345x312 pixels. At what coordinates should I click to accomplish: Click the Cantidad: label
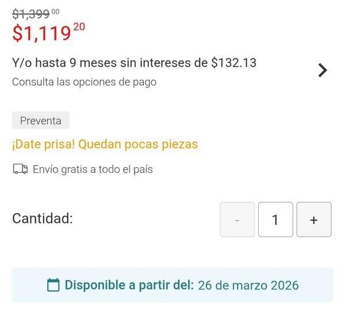click(42, 218)
